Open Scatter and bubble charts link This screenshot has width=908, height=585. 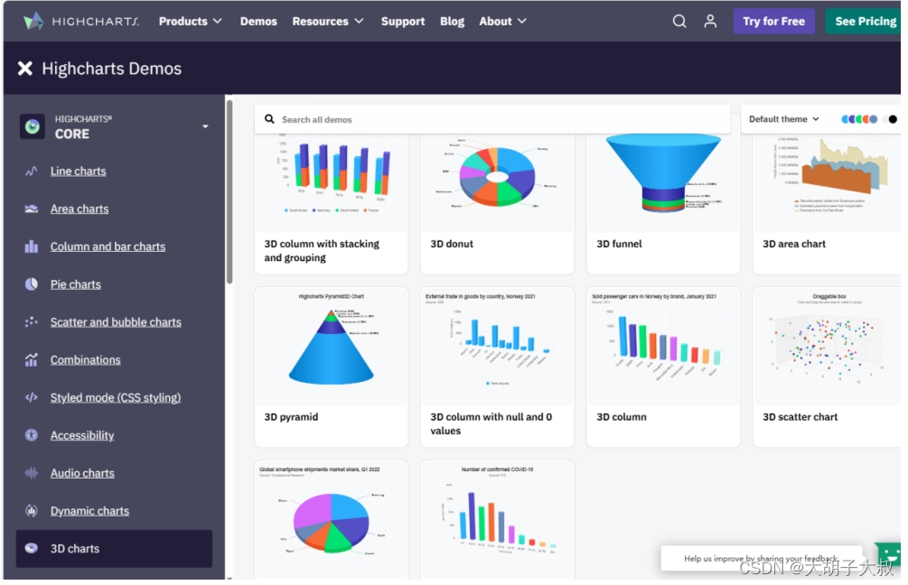[x=116, y=322]
